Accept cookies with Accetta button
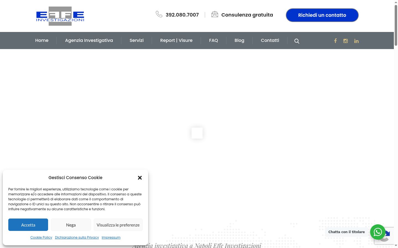This screenshot has height=248, width=398. click(x=28, y=225)
